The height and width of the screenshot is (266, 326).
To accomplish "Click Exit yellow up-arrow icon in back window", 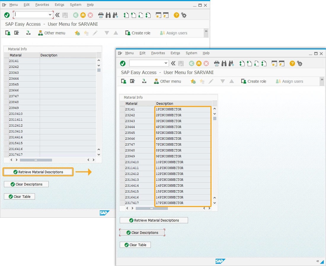I will [83, 15].
